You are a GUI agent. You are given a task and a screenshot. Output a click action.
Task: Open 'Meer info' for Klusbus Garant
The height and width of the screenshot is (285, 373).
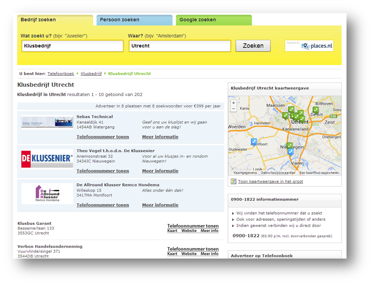coord(210,230)
